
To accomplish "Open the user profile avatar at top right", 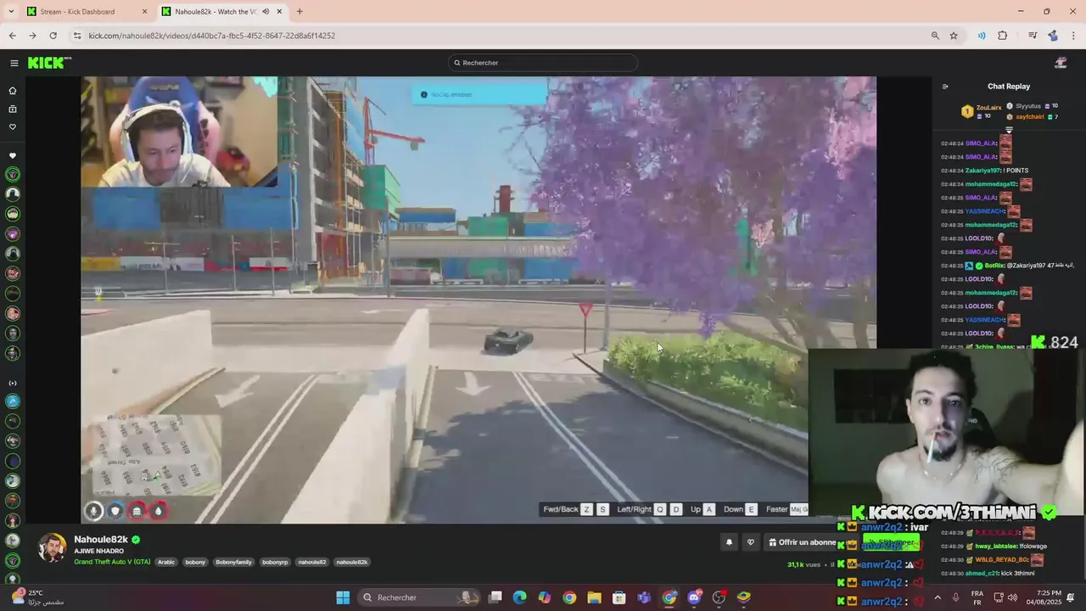I will [1061, 63].
